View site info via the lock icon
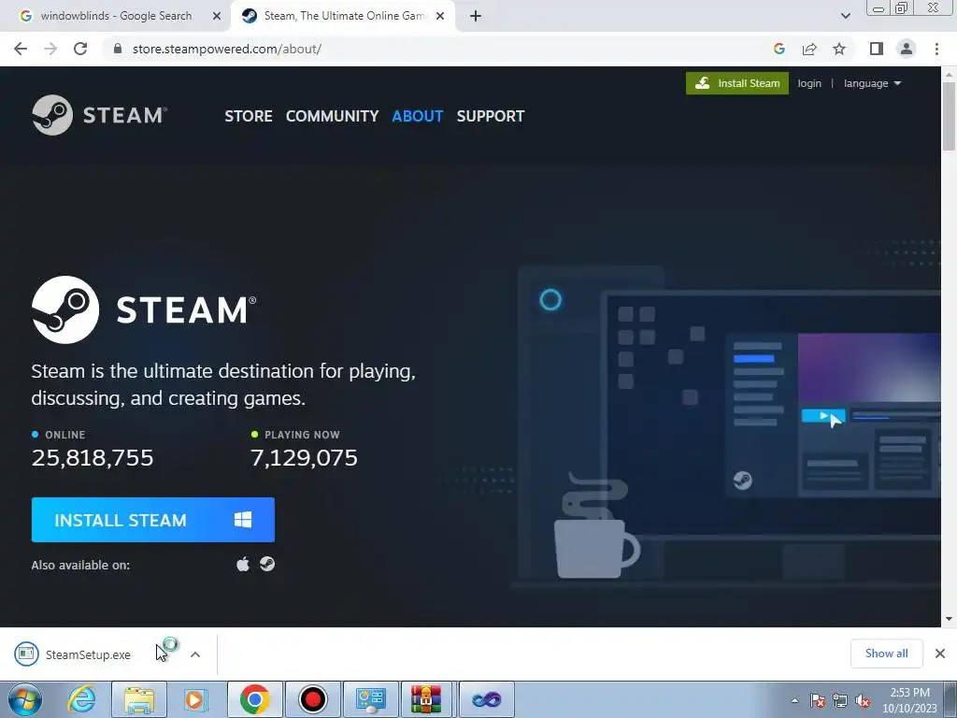Image resolution: width=957 pixels, height=718 pixels. [118, 49]
